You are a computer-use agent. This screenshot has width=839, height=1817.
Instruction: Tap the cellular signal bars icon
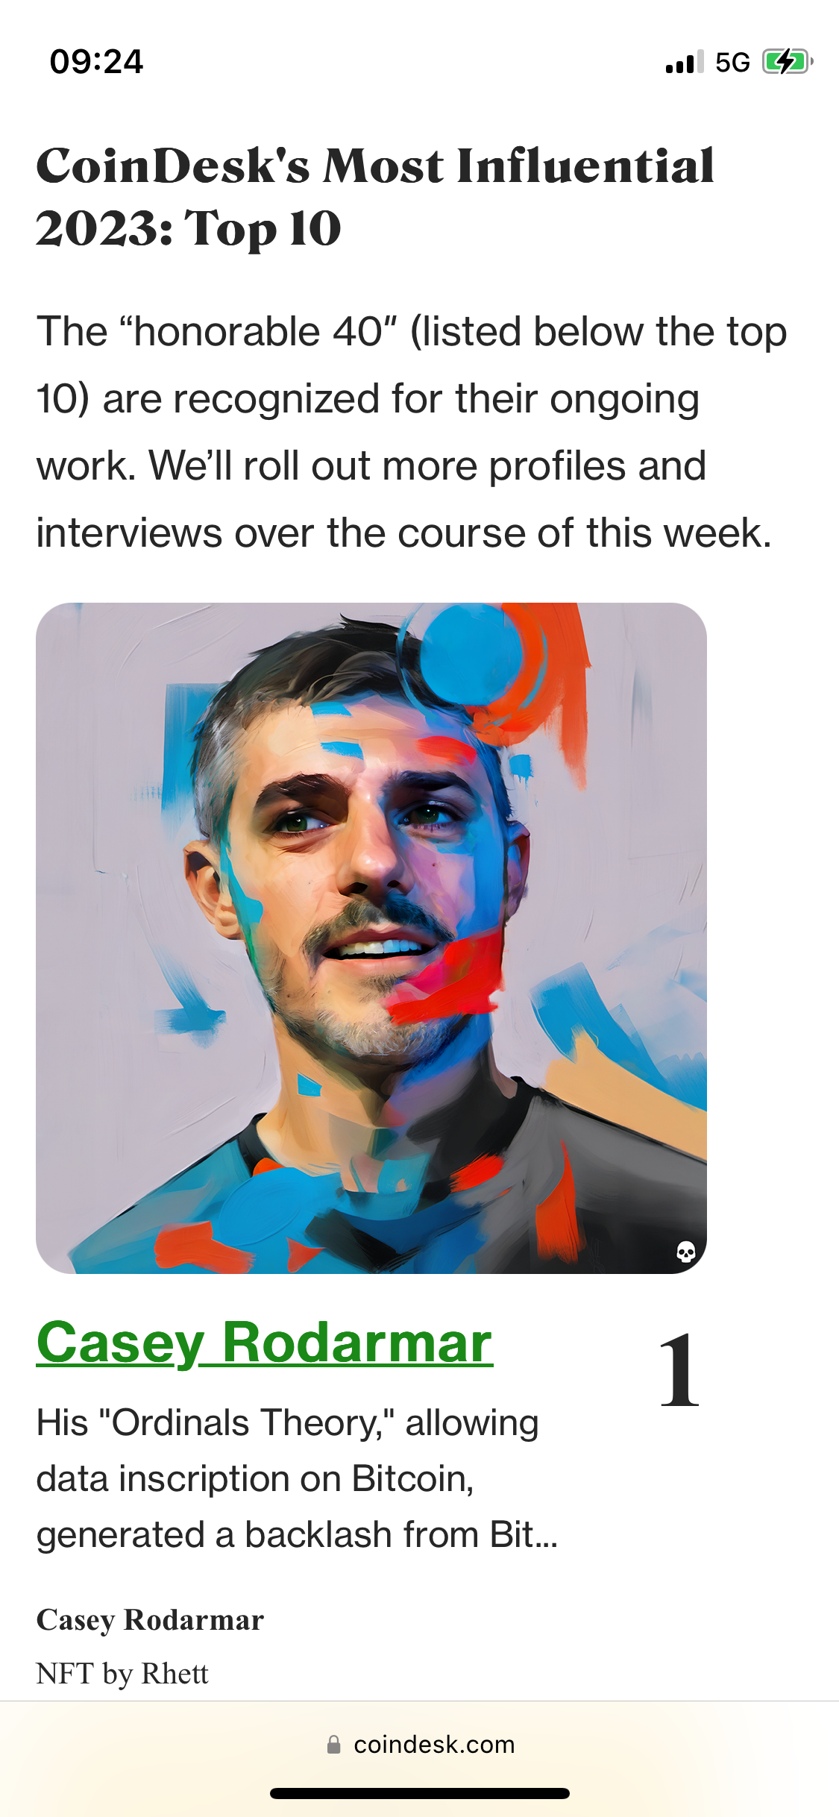coord(685,63)
